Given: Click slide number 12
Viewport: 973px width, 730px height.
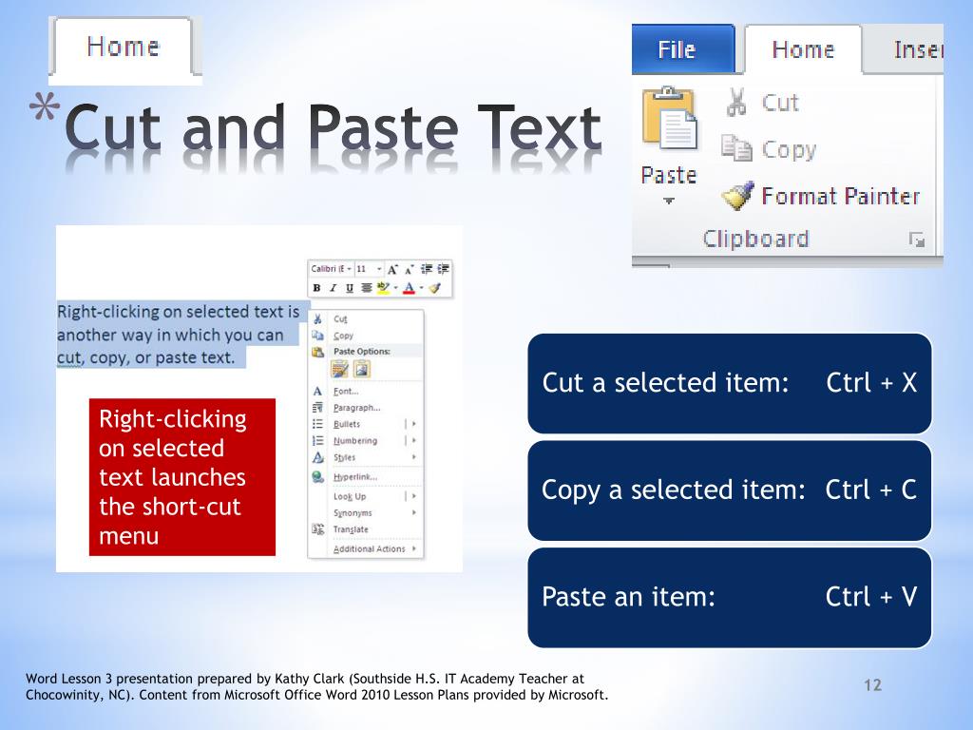Looking at the screenshot, I should coord(872,684).
